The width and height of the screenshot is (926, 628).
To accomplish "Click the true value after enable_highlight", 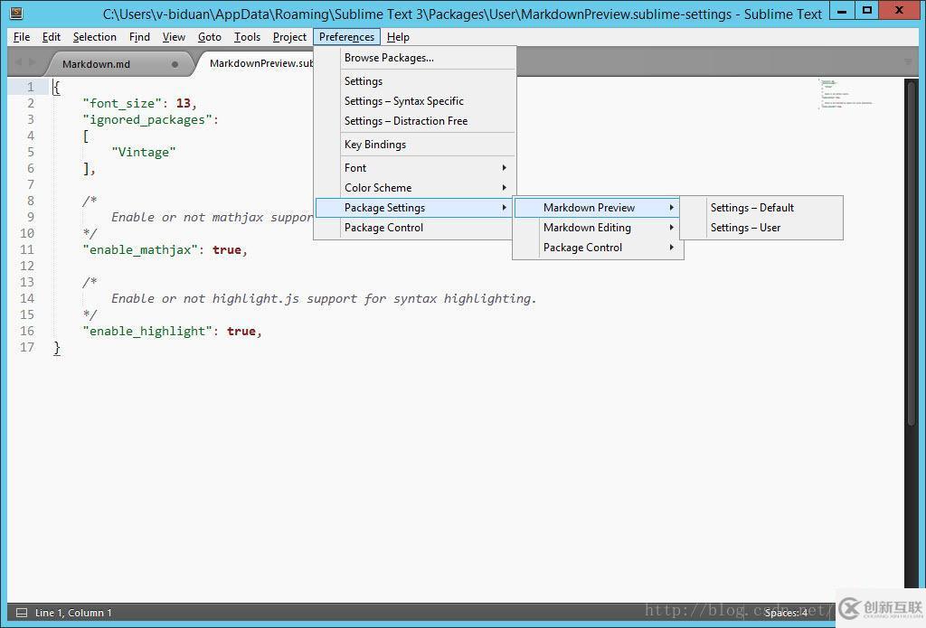I will (241, 332).
